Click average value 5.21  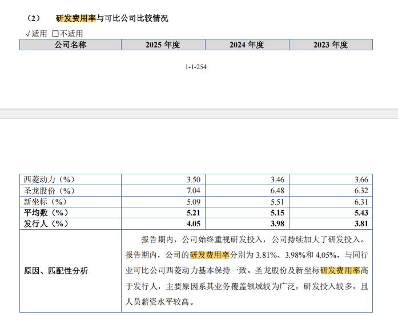coord(194,213)
